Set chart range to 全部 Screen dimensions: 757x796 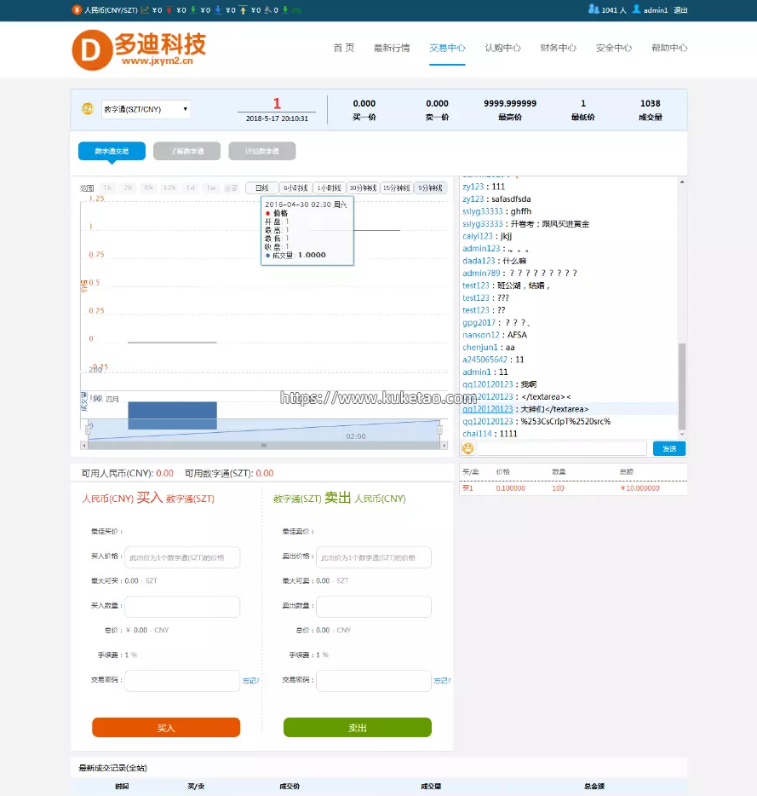[232, 187]
